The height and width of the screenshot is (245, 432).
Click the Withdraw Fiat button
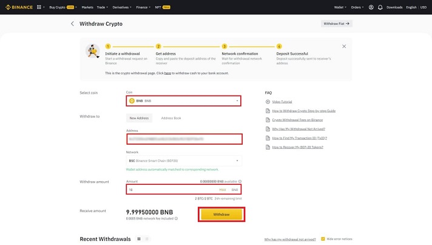click(336, 24)
